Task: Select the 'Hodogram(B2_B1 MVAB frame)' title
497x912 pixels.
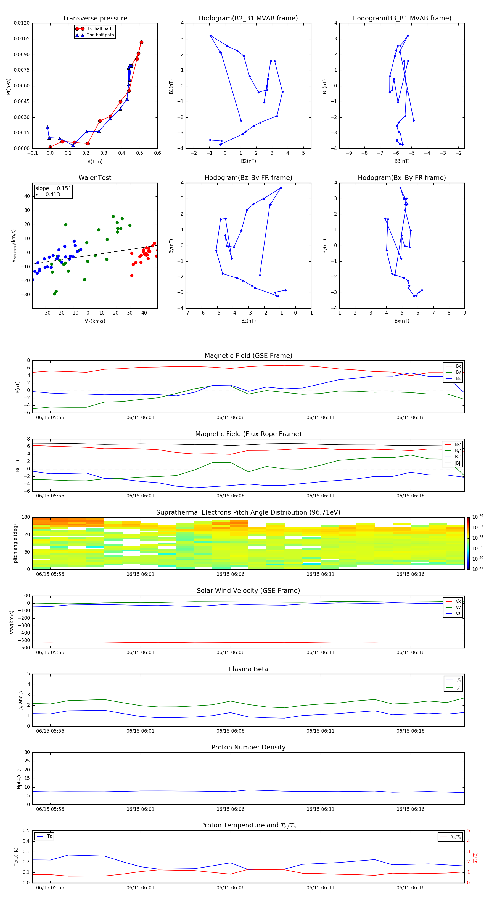Action: [x=248, y=19]
